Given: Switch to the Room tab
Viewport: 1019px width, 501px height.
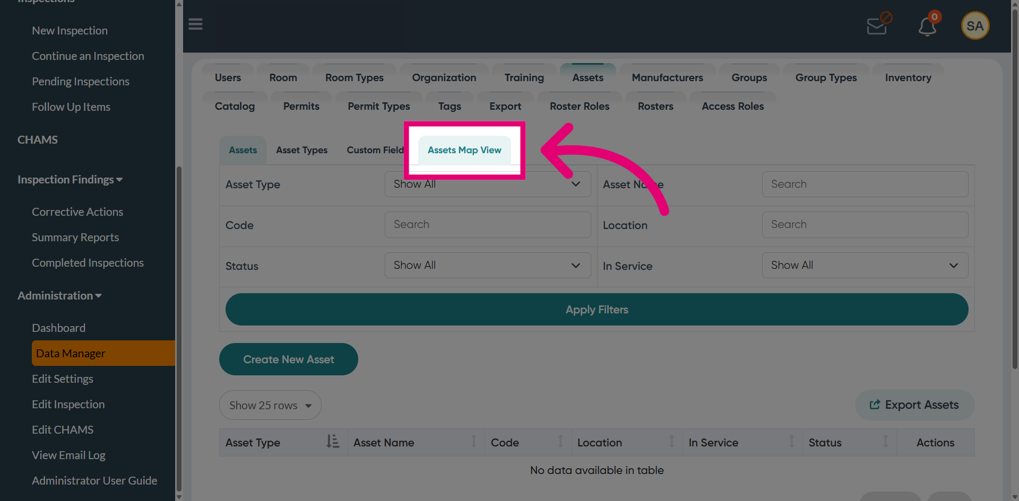Looking at the screenshot, I should pos(283,77).
